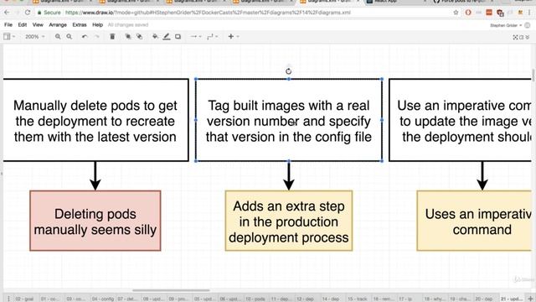Click the arrow below 'Tag built images' box
This screenshot has height=302, width=536.
(x=289, y=176)
